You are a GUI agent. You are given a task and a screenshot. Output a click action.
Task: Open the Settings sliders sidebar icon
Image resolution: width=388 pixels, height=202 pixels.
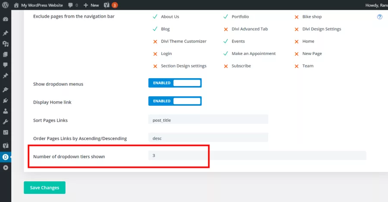point(6,132)
